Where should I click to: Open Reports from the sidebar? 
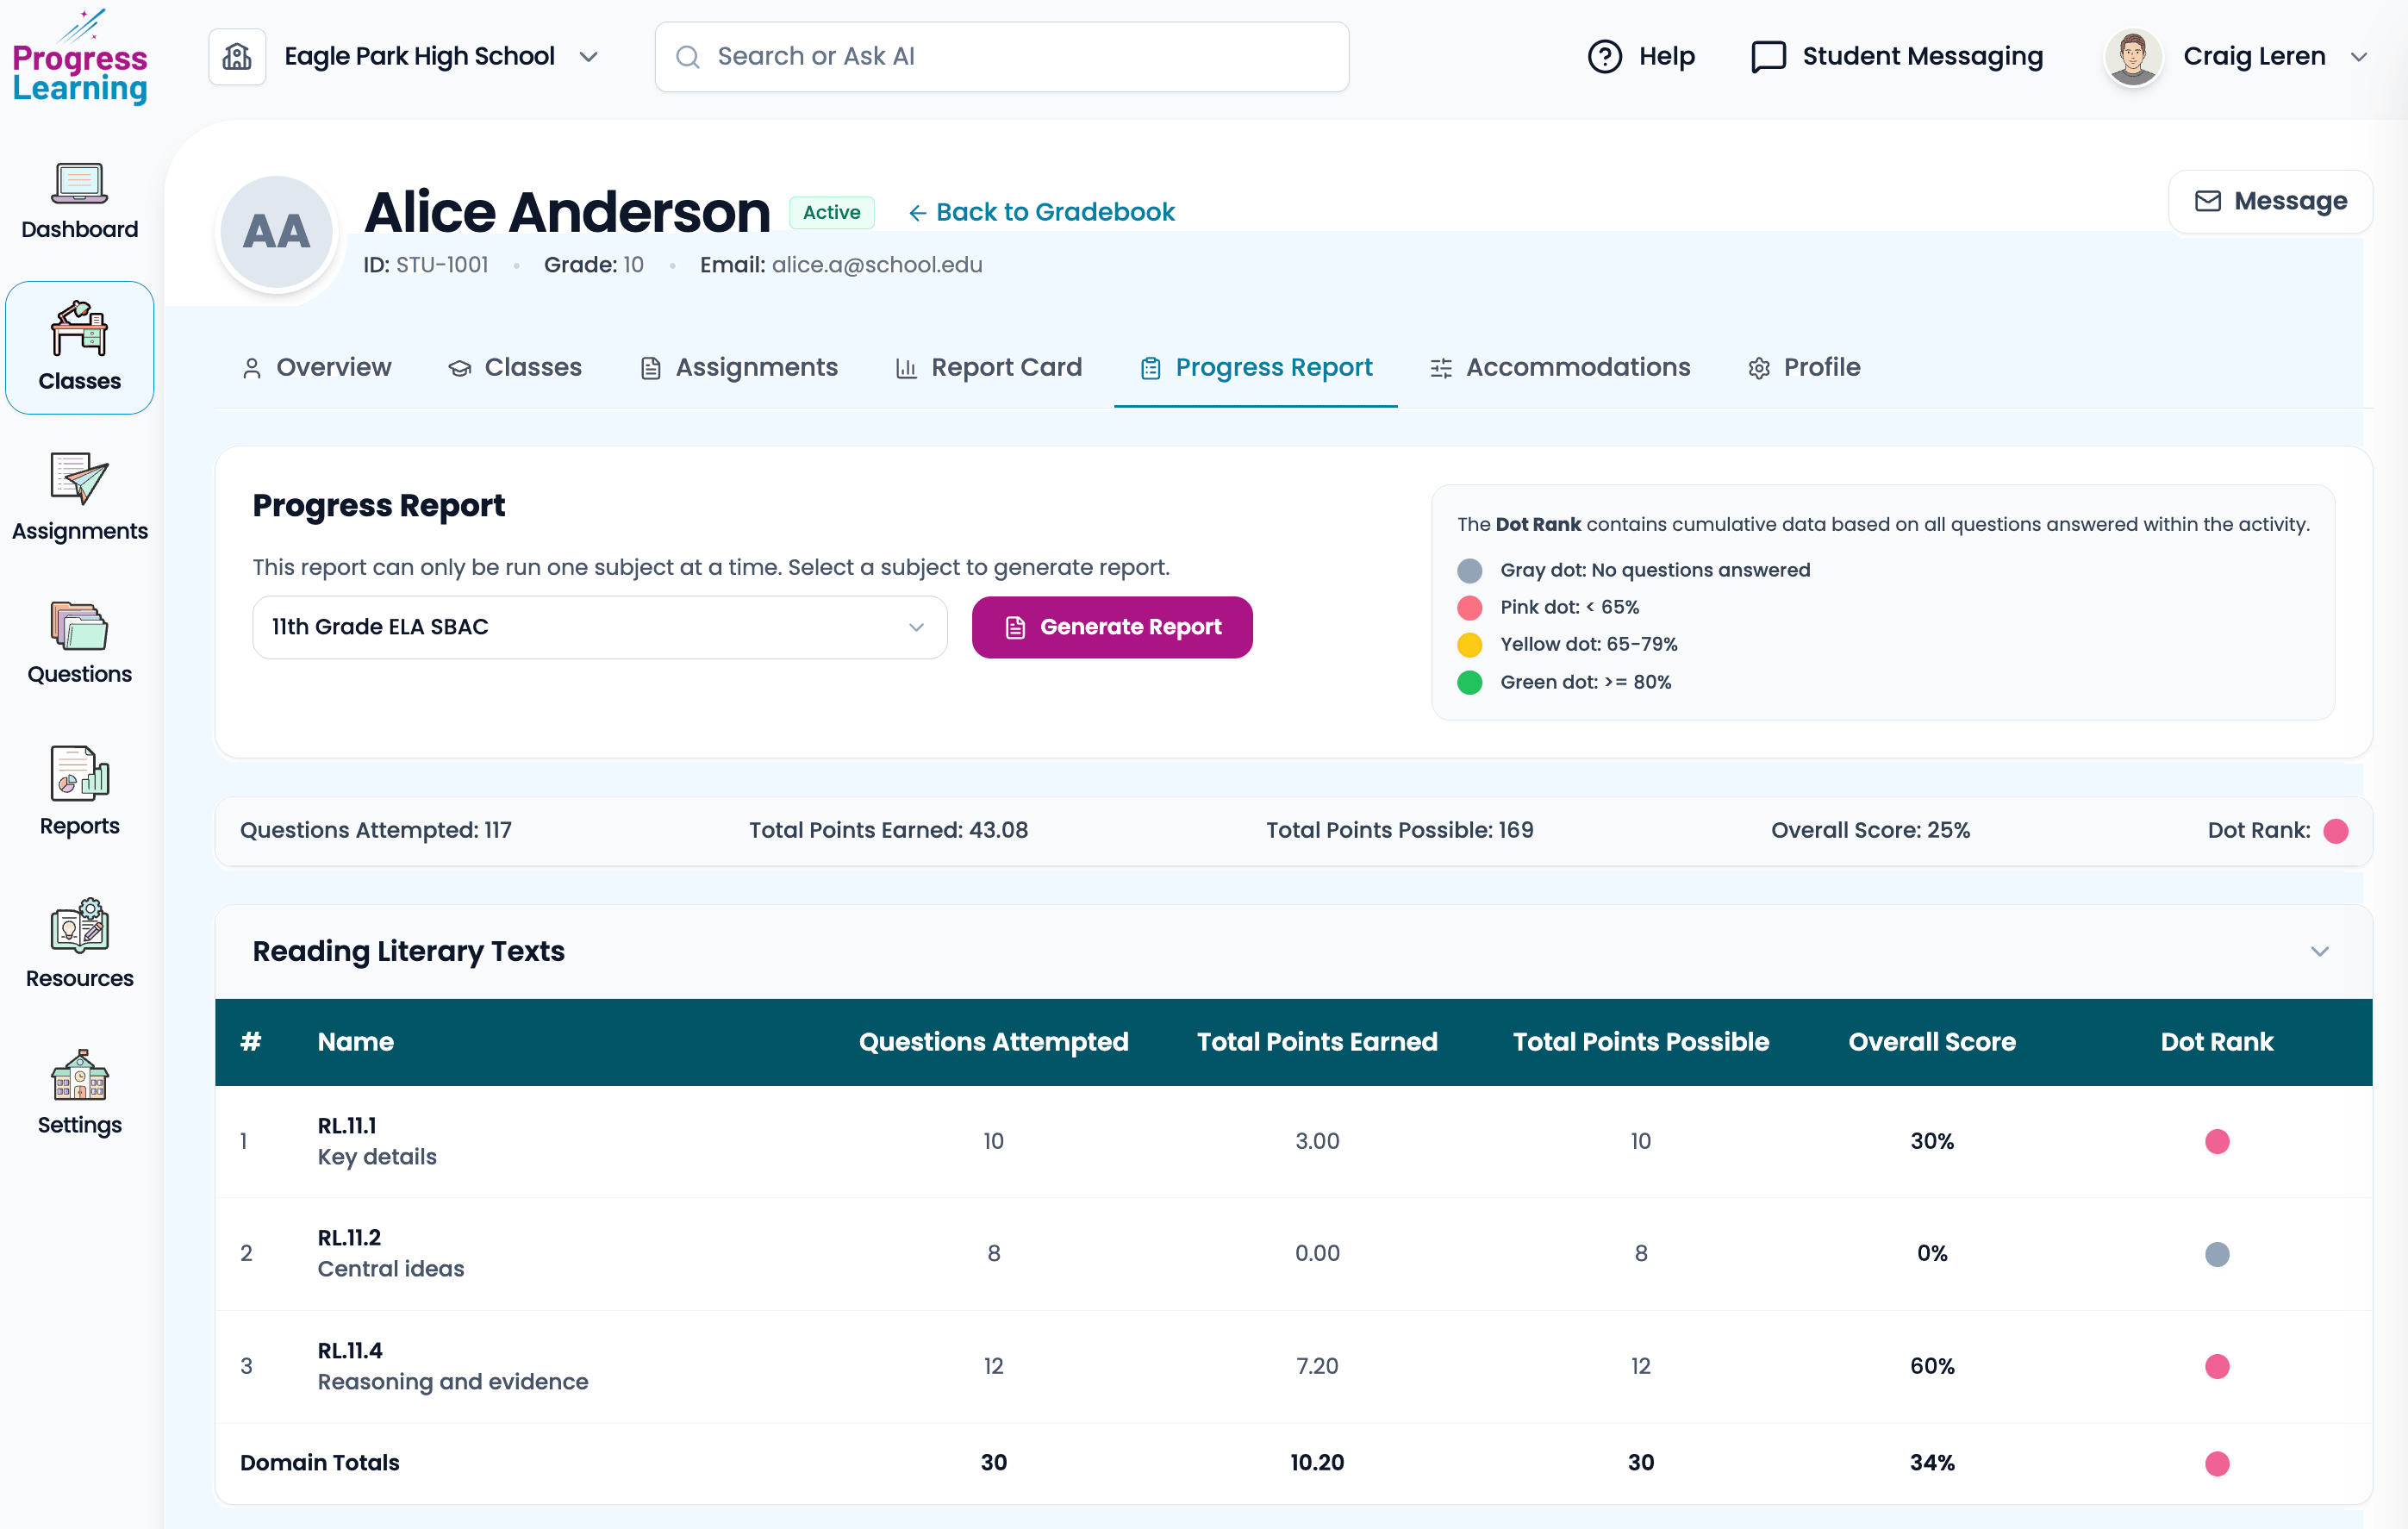tap(79, 793)
